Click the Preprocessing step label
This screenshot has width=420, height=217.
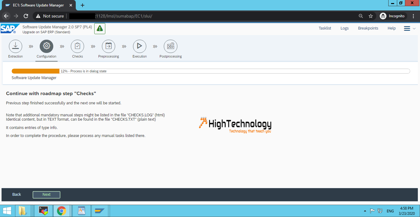pyautogui.click(x=109, y=57)
